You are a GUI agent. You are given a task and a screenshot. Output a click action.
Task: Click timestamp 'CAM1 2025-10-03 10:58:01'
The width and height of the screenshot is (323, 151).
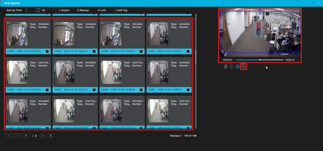[165, 52]
